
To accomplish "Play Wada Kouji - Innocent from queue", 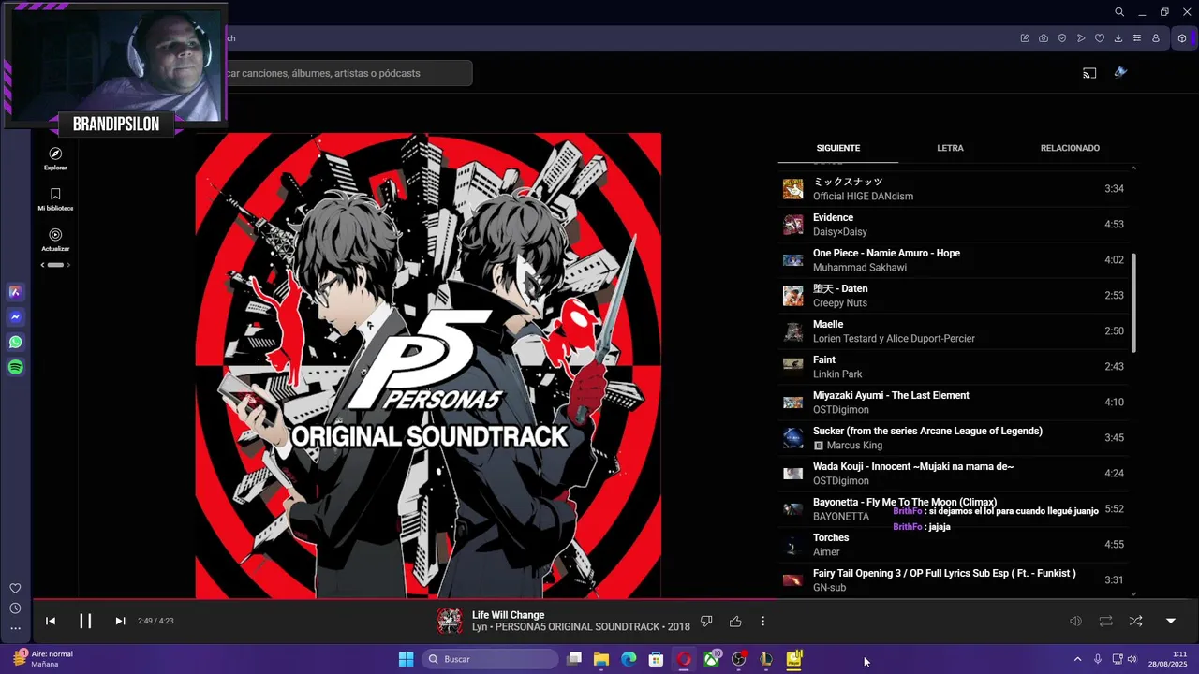I will pos(955,474).
